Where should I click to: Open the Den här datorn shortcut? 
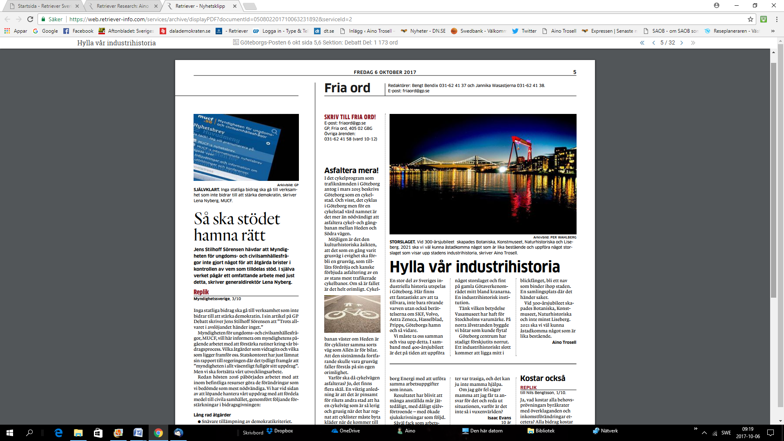click(x=482, y=431)
